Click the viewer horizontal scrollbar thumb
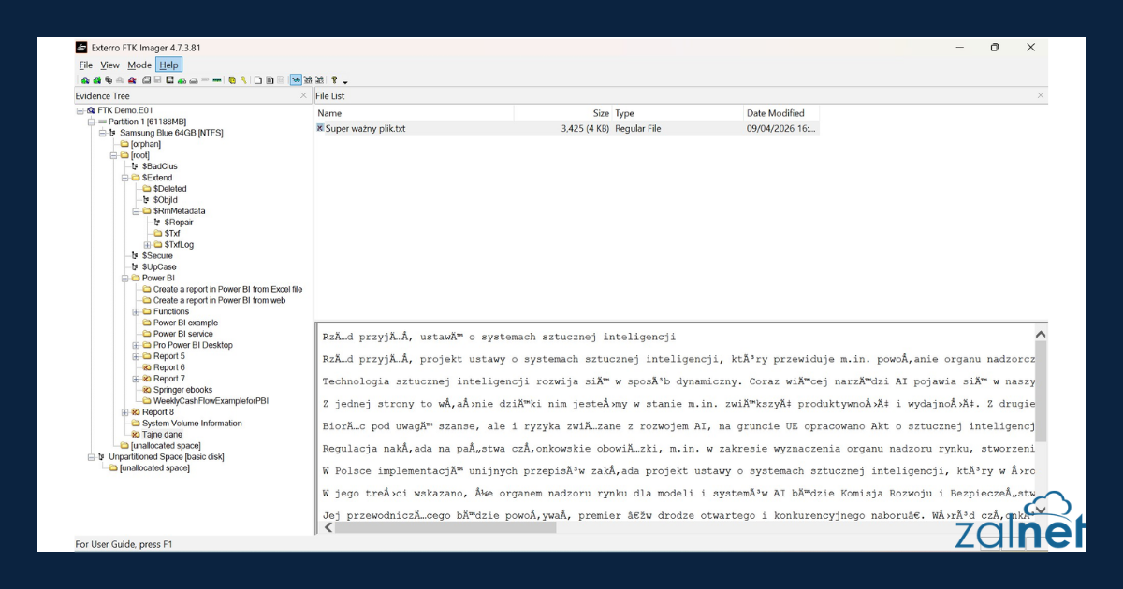 click(x=445, y=527)
